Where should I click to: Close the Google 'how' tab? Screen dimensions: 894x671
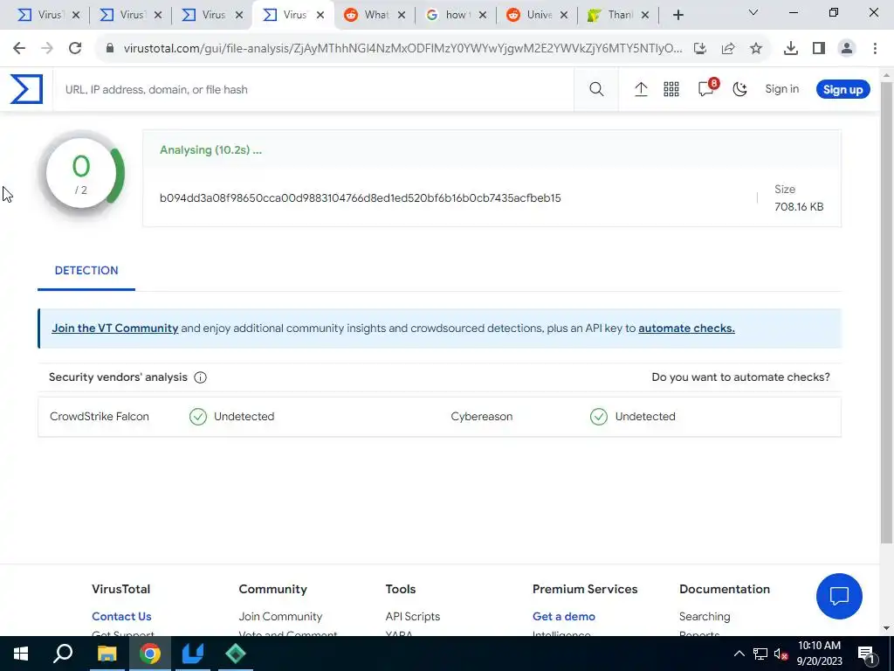click(x=483, y=15)
